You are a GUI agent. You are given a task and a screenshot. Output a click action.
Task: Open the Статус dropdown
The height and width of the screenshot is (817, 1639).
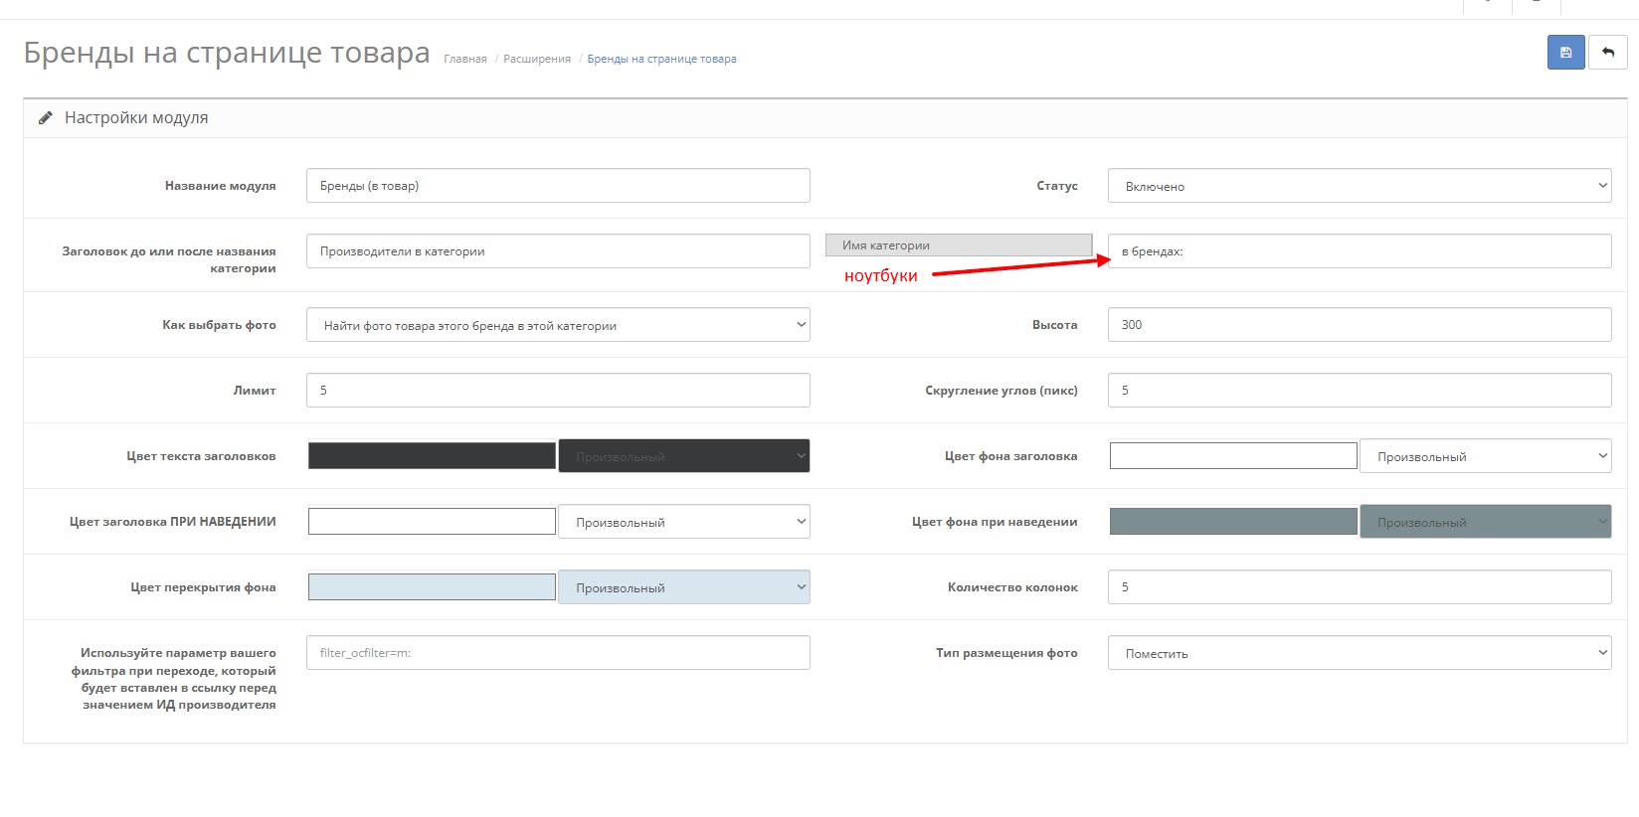pyautogui.click(x=1359, y=186)
